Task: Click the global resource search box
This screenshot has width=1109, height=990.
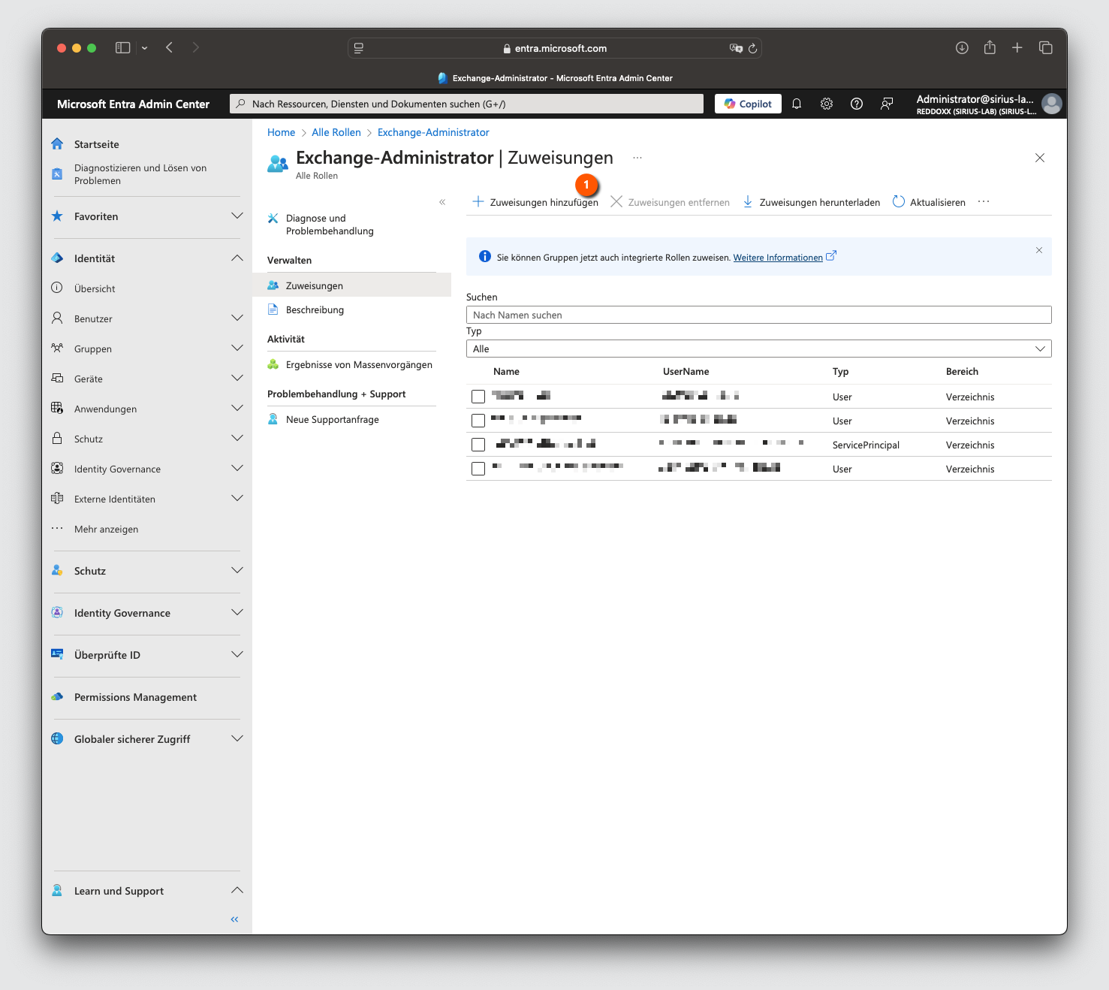Action: click(466, 104)
